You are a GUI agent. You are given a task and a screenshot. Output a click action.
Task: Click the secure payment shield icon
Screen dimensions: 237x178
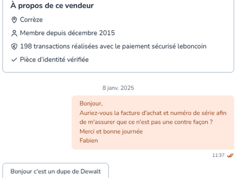pos(14,46)
